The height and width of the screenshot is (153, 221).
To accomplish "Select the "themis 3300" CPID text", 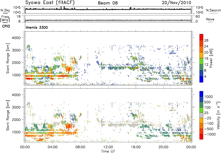I will (37, 27).
